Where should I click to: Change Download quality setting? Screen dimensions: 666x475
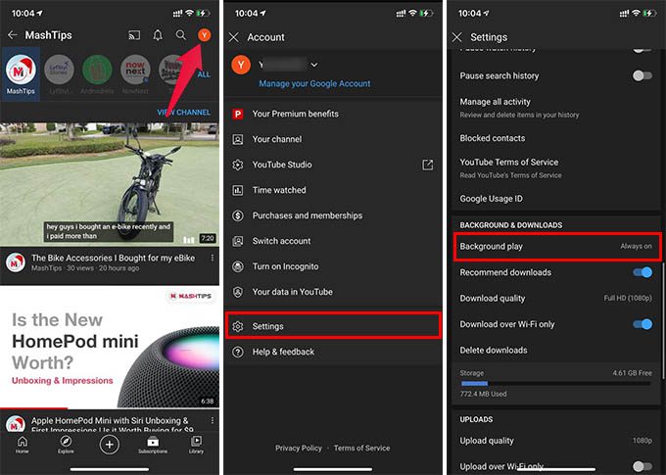556,299
